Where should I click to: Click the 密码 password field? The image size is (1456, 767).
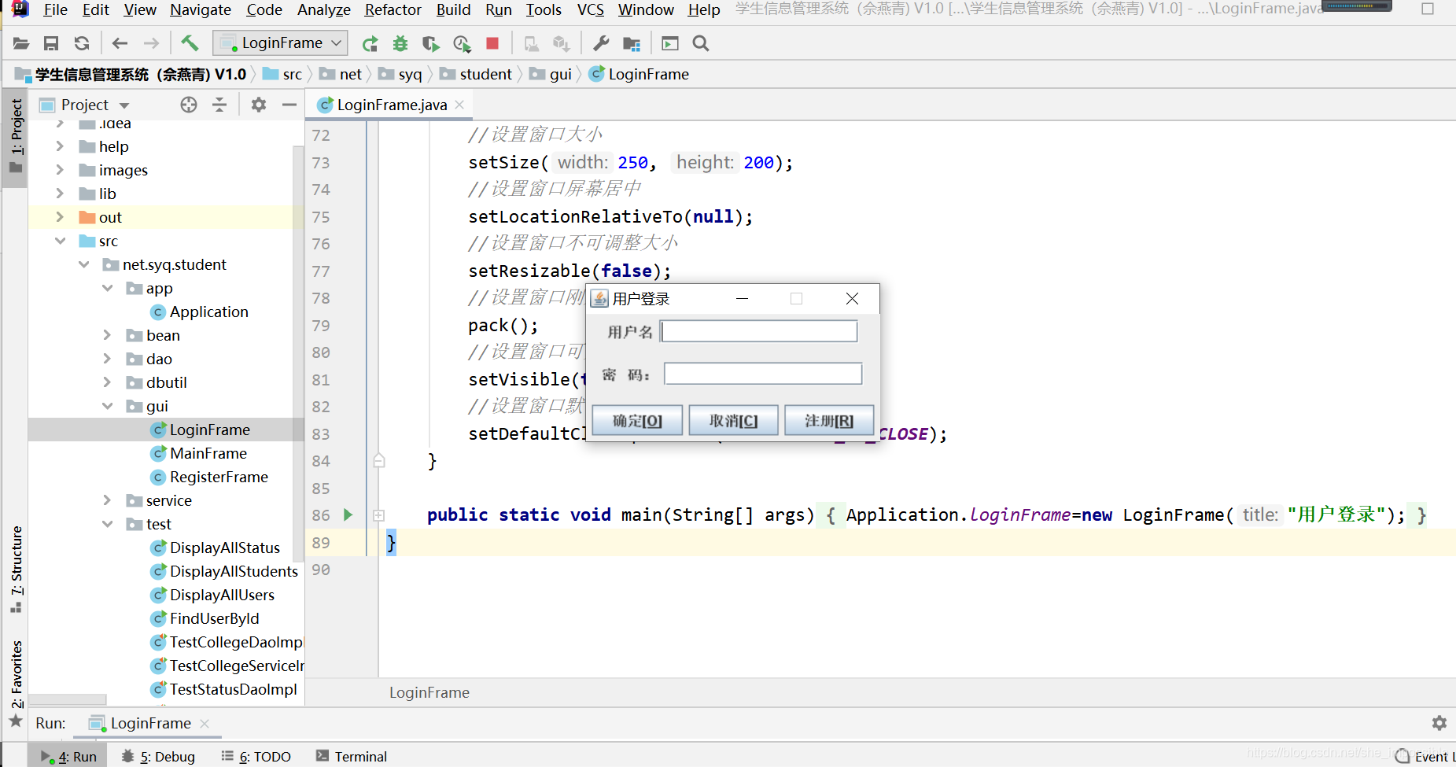pyautogui.click(x=763, y=374)
